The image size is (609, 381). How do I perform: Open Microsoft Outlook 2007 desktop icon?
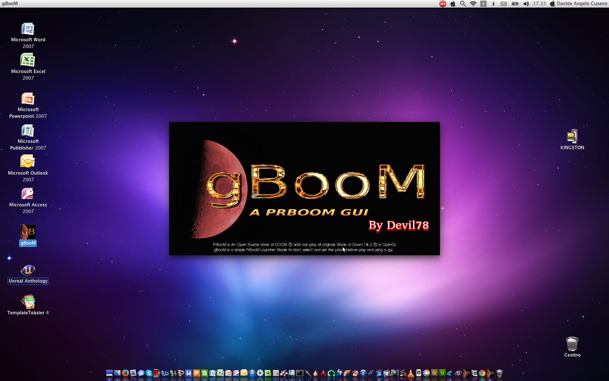28,161
